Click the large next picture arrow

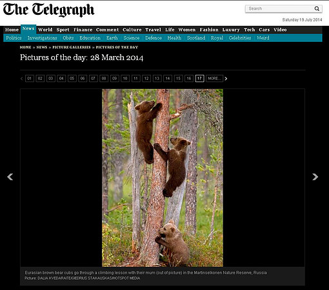point(315,177)
